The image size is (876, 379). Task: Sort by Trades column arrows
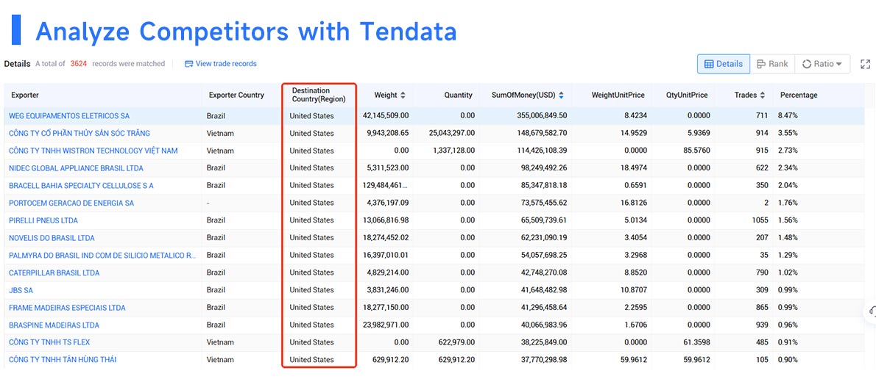[x=763, y=95]
